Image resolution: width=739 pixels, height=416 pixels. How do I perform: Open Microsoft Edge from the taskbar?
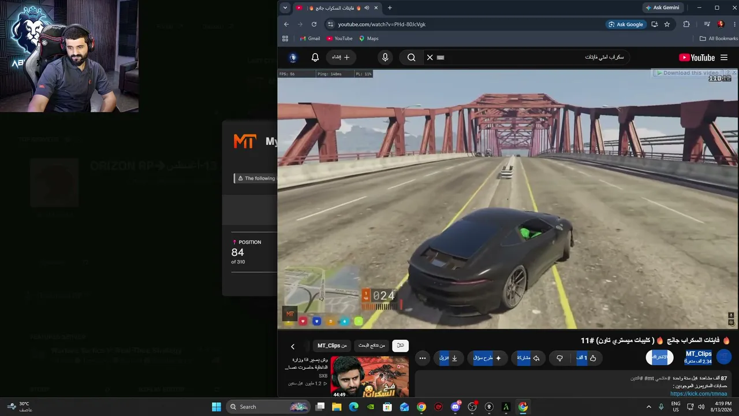353,407
